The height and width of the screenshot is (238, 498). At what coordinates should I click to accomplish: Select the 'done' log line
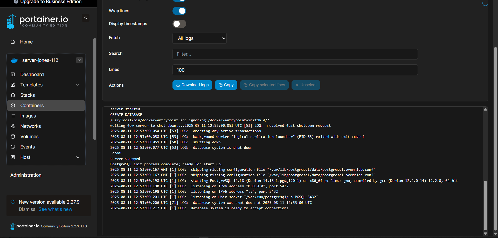(116, 153)
